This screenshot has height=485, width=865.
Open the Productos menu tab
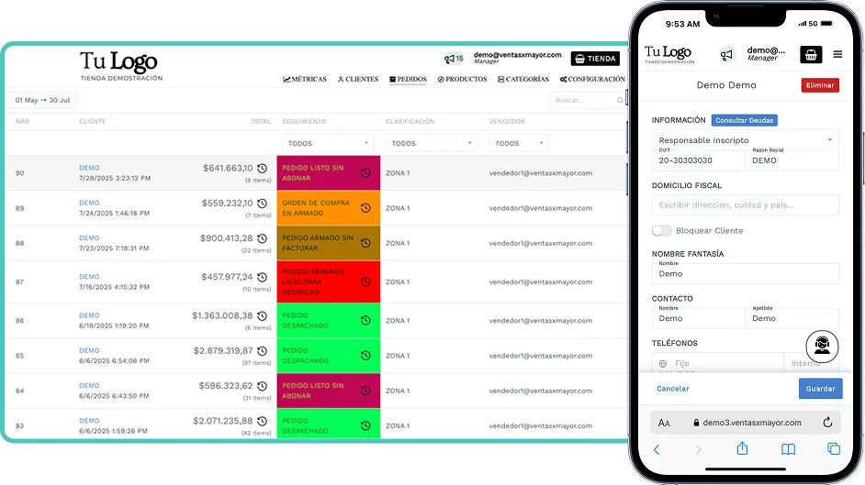click(462, 80)
